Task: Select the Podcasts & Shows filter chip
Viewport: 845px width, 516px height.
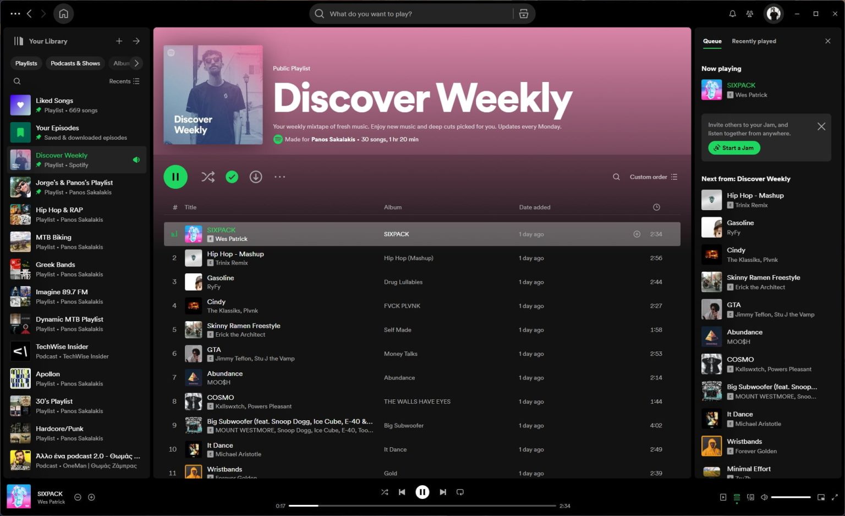Action: coord(75,63)
